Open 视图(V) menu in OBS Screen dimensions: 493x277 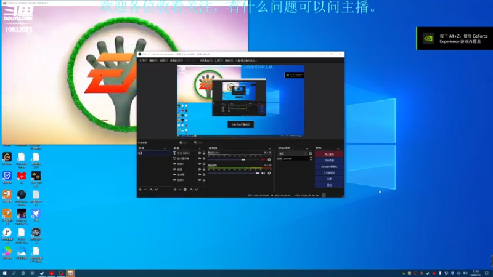click(x=163, y=60)
